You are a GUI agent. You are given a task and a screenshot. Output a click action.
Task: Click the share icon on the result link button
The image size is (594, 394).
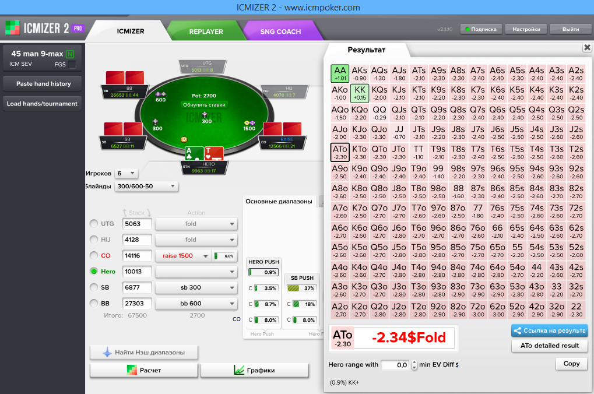(517, 330)
